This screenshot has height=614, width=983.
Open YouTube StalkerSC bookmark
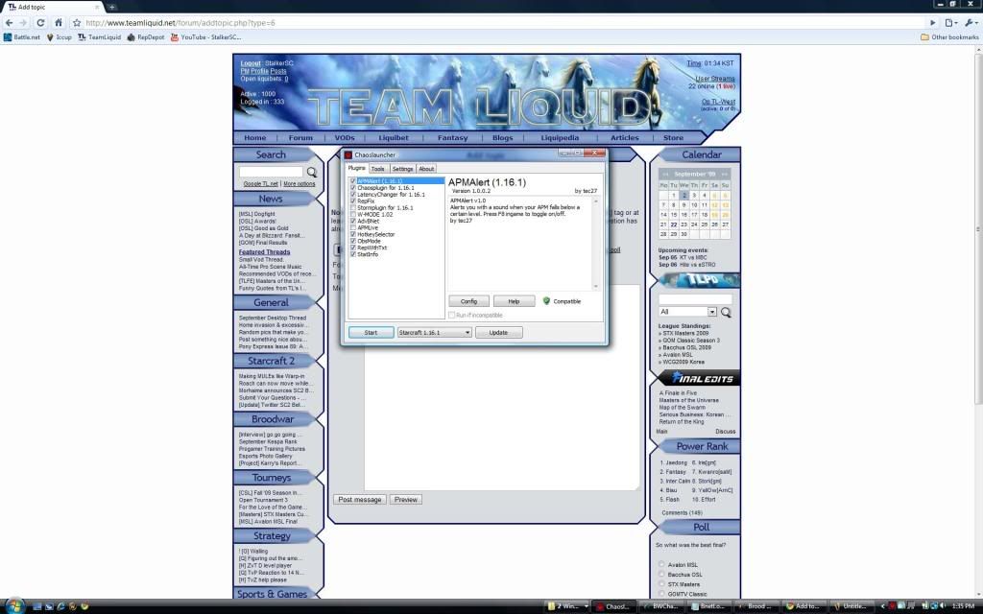click(x=205, y=37)
